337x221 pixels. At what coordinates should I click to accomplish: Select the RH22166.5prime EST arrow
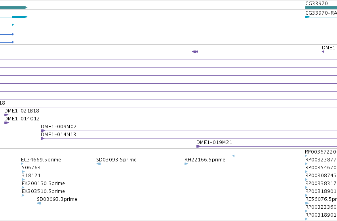click(x=186, y=164)
